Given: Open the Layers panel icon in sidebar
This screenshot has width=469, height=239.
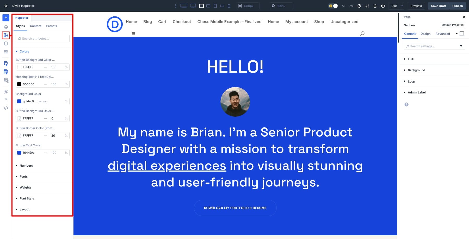Looking at the screenshot, I should point(6,27).
